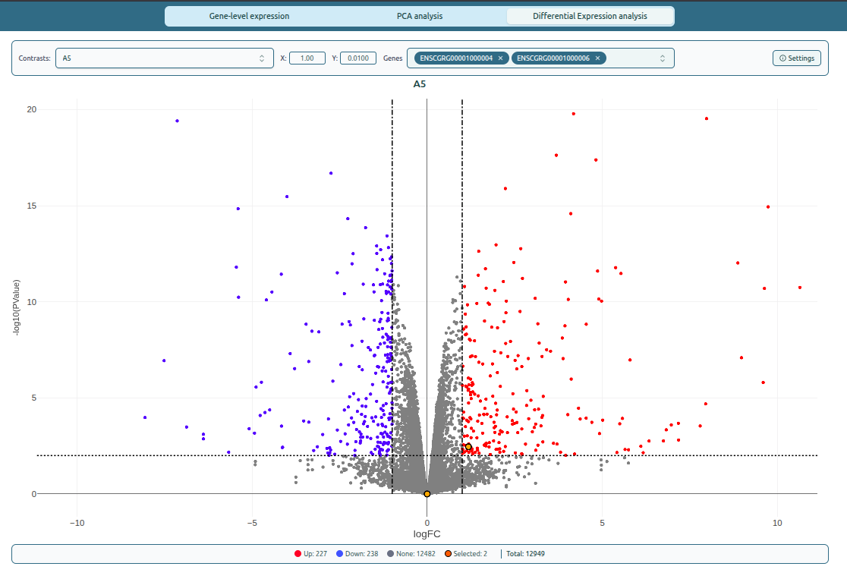Viewport: 847px width, 579px height.
Task: Click the gray None legend dot
Action: (391, 554)
